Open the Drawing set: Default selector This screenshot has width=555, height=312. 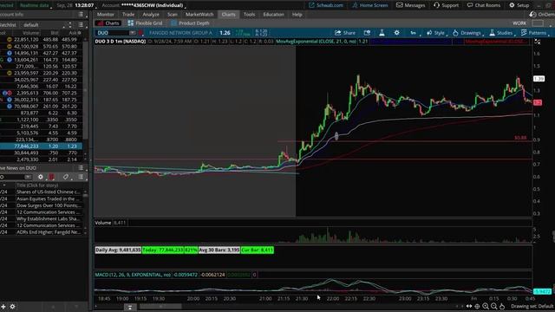click(x=532, y=306)
